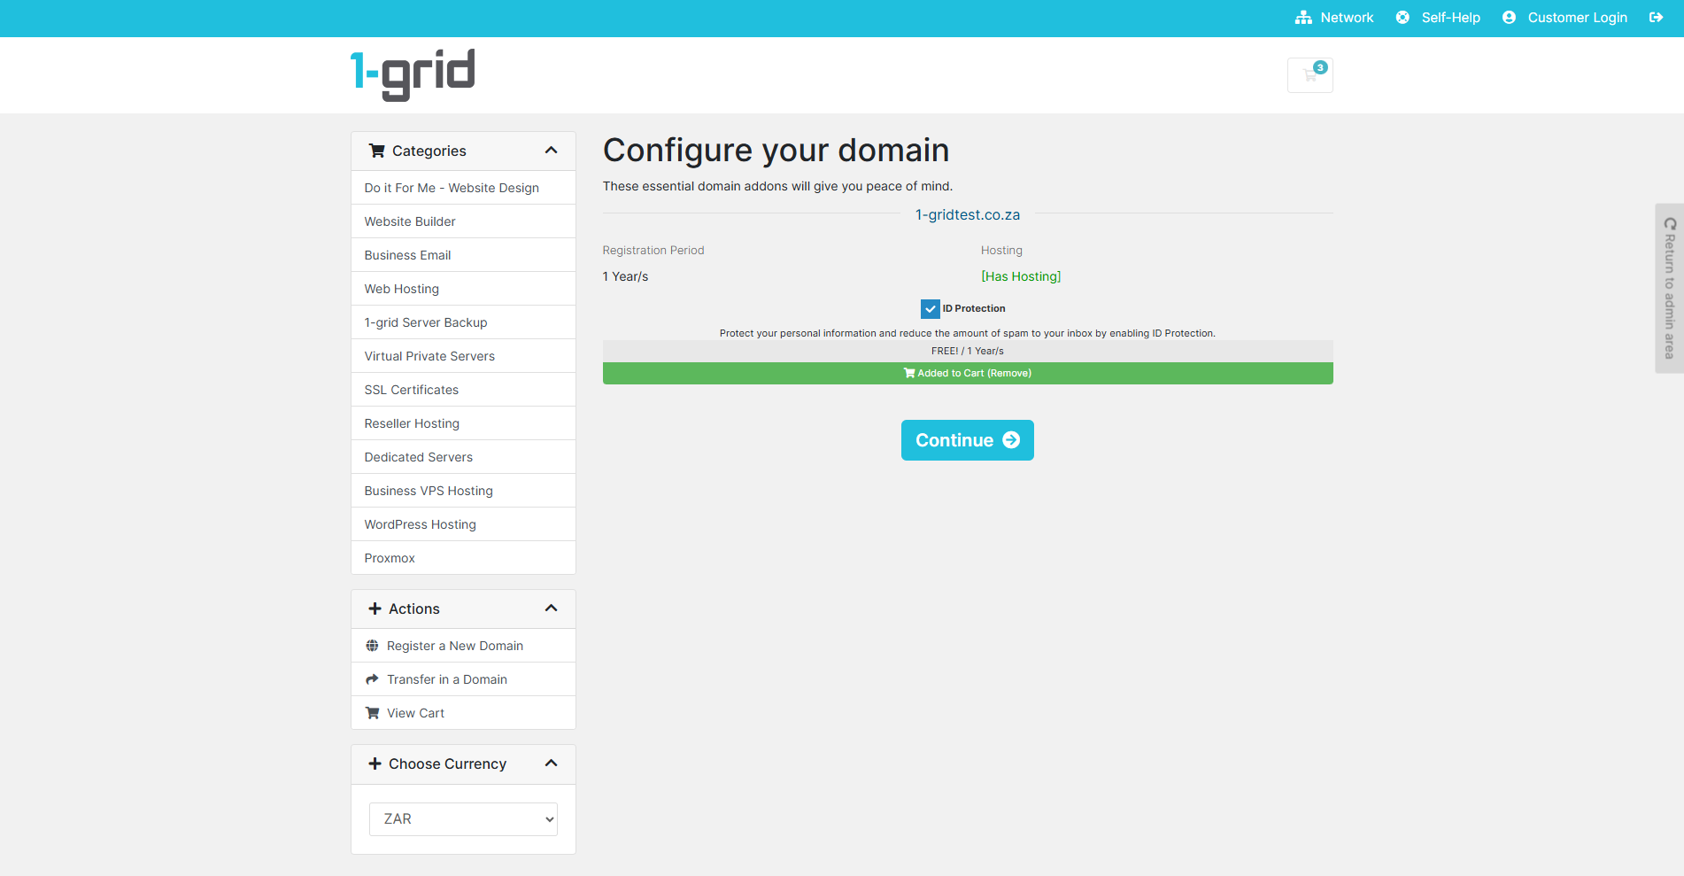Click the 1-grid logo
Image resolution: width=1684 pixels, height=876 pixels.
(x=413, y=74)
